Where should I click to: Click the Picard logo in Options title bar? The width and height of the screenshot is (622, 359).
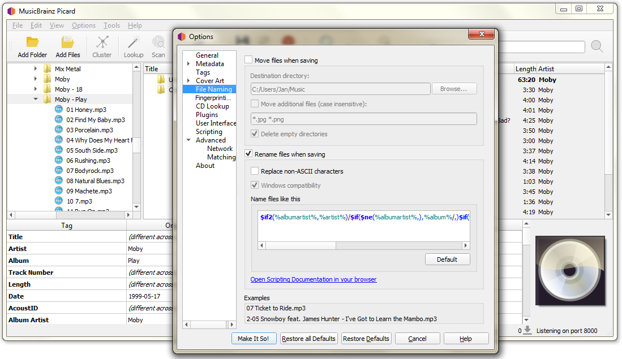(x=182, y=36)
